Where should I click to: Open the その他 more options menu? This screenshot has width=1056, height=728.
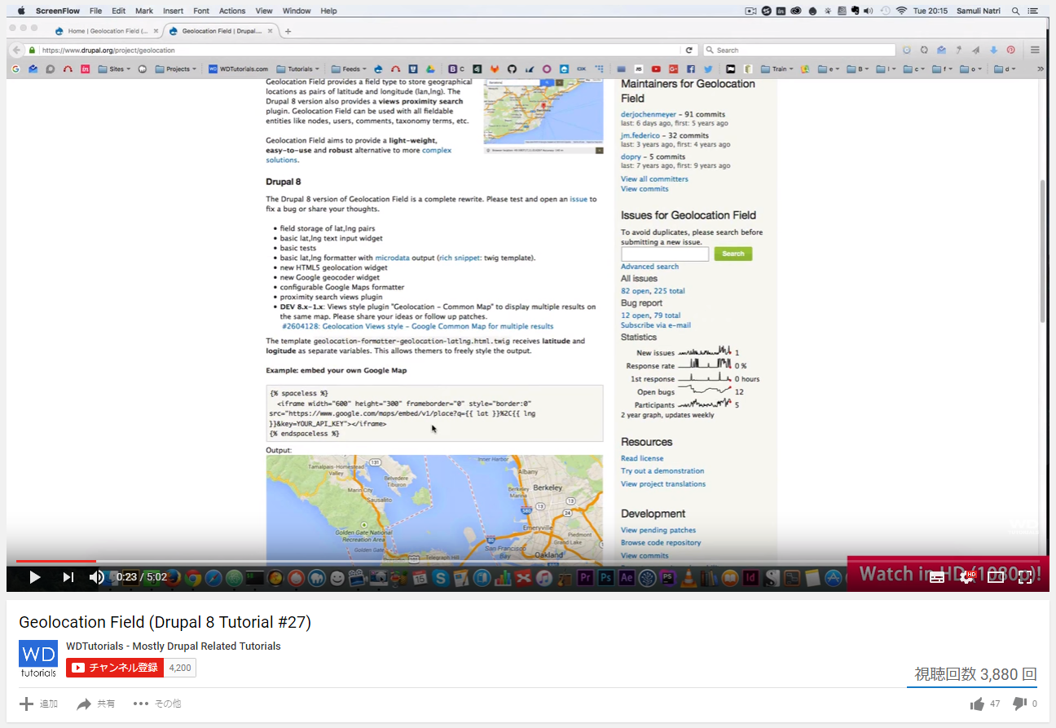point(157,704)
